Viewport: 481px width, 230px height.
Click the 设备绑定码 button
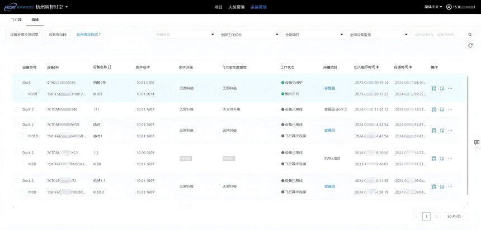(x=58, y=35)
